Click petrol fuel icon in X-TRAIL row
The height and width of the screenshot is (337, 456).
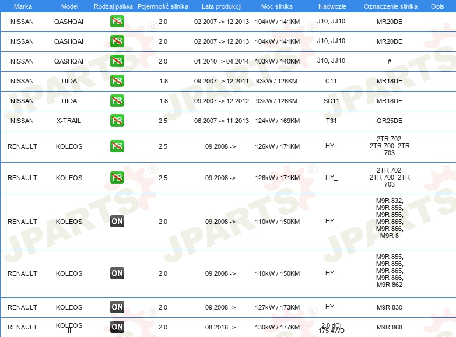(117, 120)
